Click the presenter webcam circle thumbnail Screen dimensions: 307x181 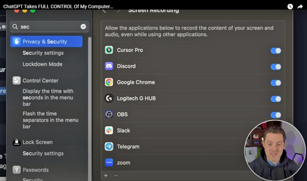275,150
